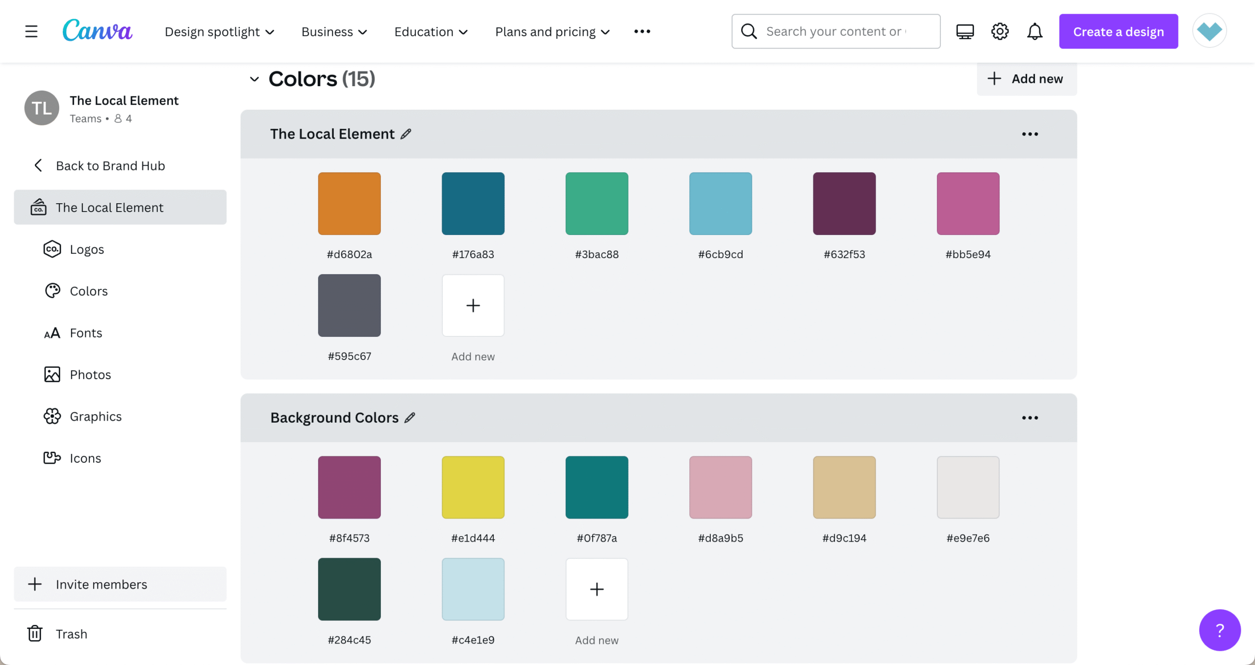Open Logos in sidebar
1255x665 pixels.
tap(87, 249)
